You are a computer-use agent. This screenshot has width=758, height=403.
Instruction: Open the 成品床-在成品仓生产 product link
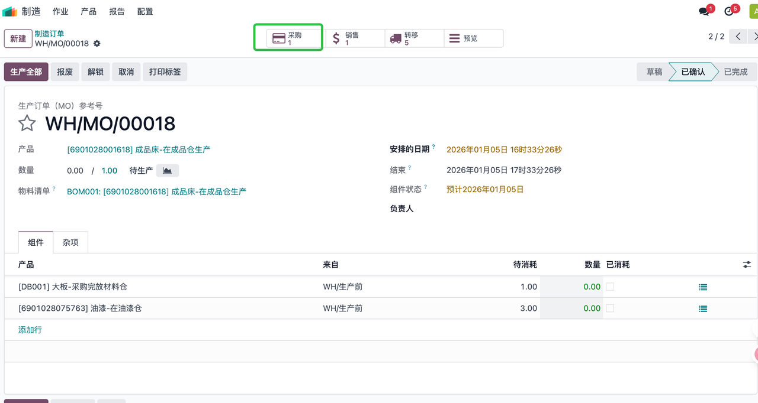pos(139,149)
